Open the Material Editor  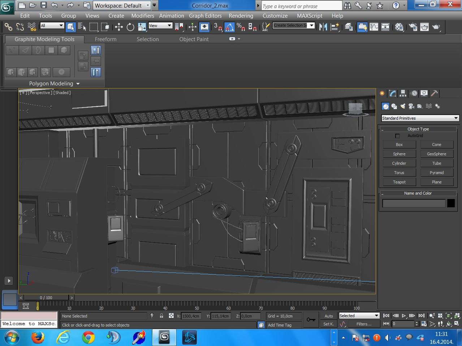[399, 27]
